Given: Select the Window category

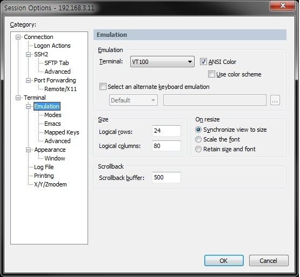Looking at the screenshot, I should pos(55,158).
